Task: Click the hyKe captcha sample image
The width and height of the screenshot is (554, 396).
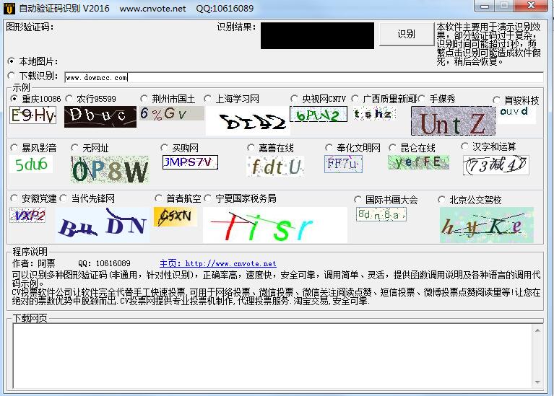Action: (x=487, y=225)
